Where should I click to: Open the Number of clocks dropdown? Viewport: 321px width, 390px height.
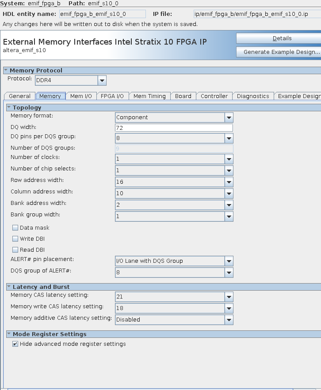[229, 159]
